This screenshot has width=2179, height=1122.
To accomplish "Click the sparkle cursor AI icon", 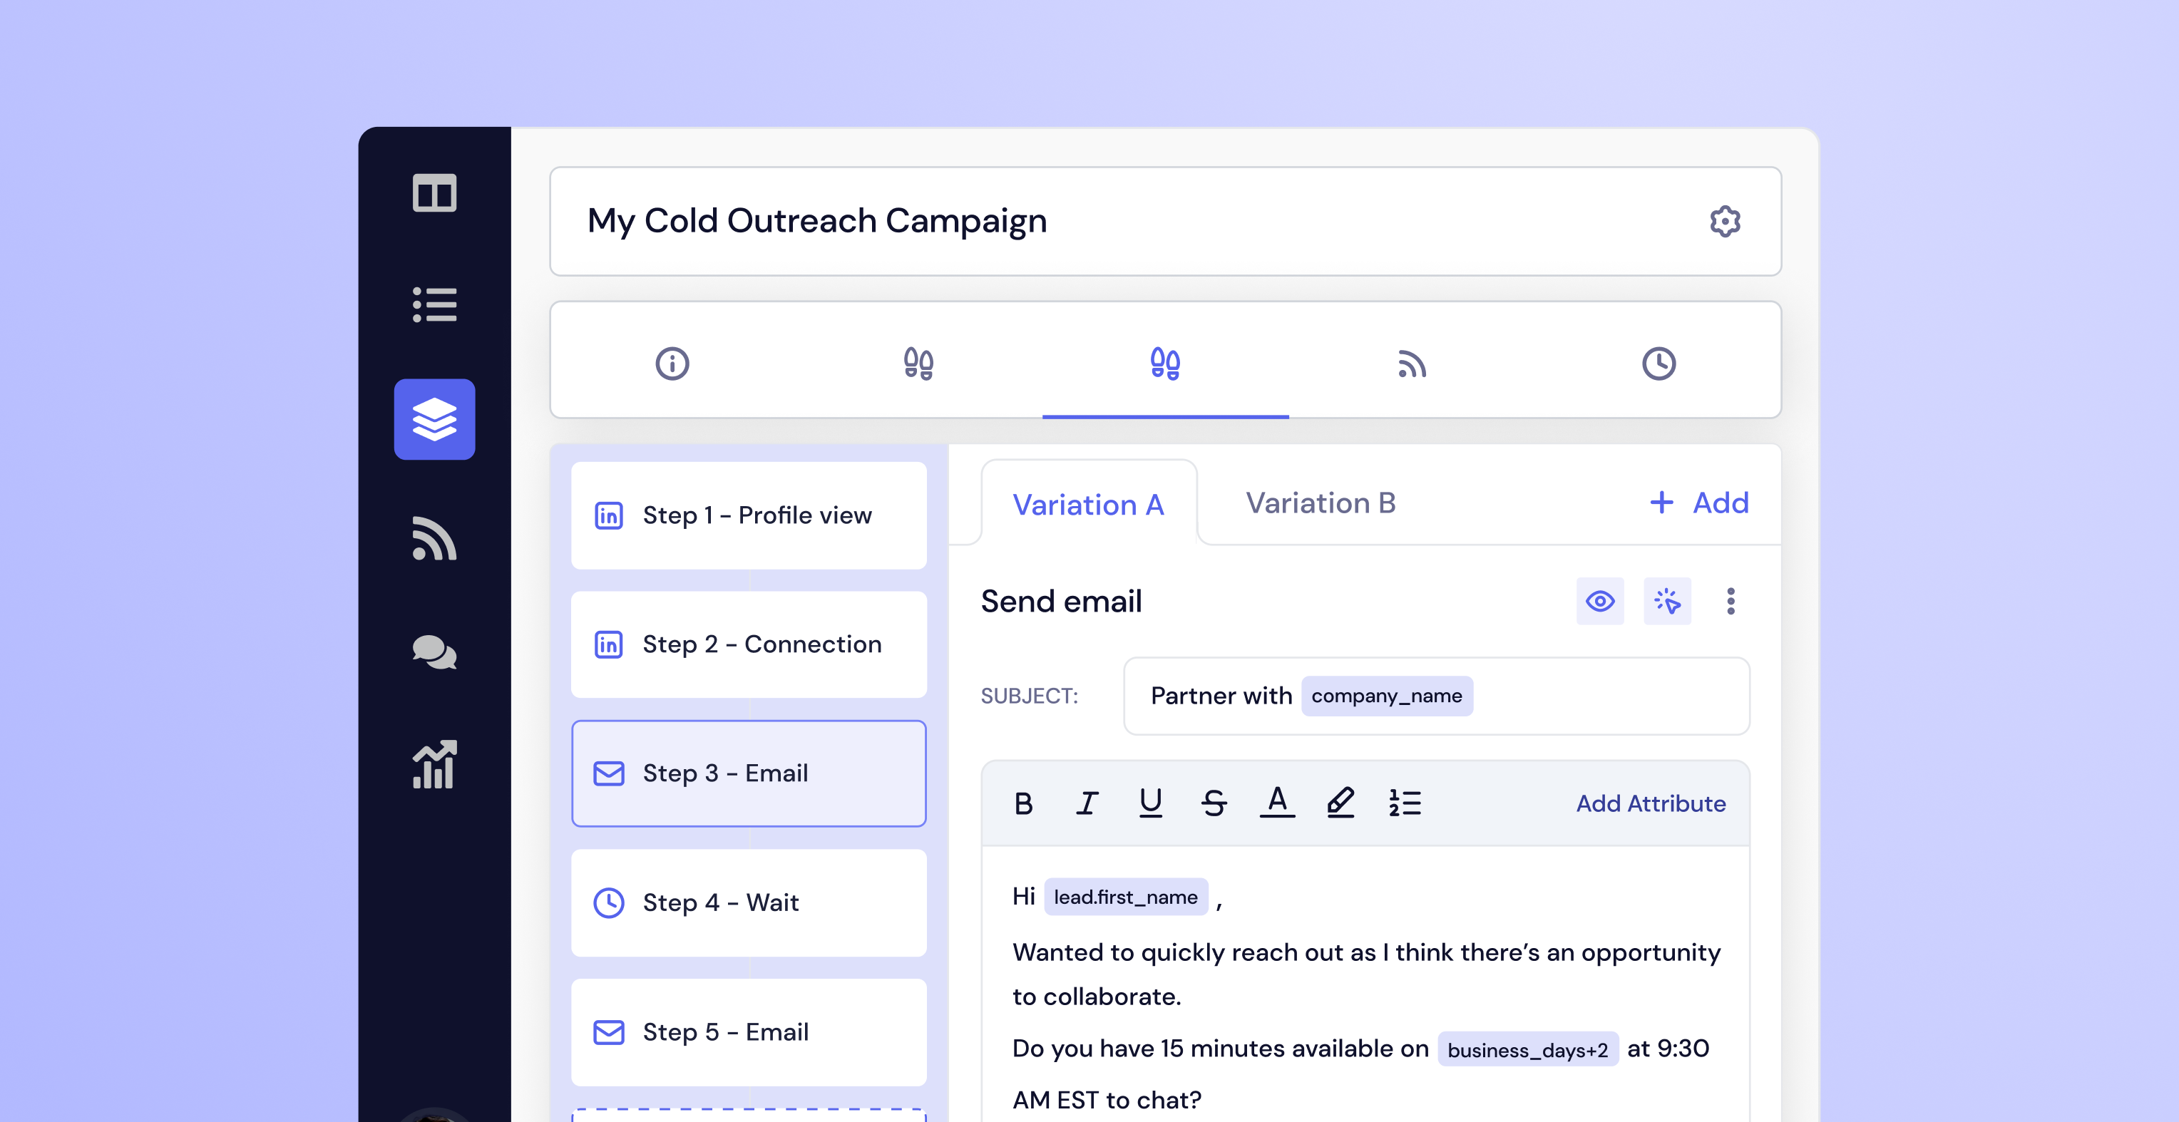I will pos(1666,601).
